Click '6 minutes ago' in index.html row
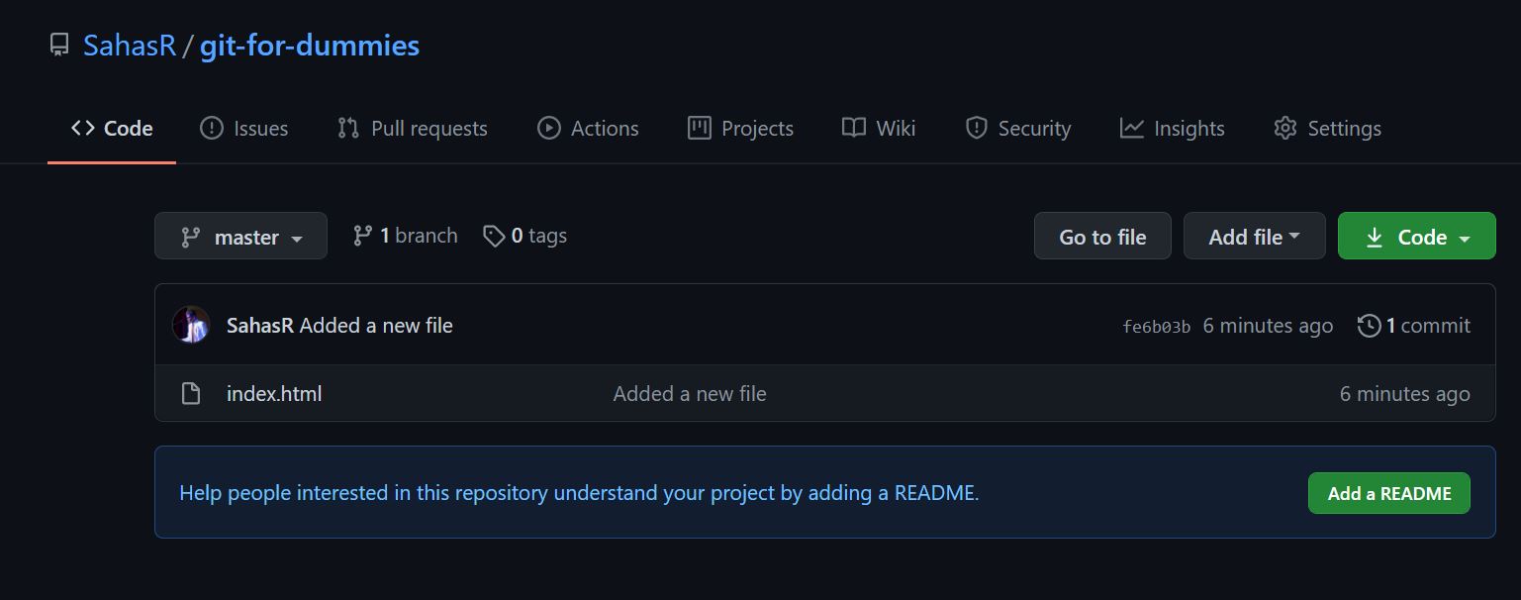The image size is (1521, 600). tap(1404, 394)
